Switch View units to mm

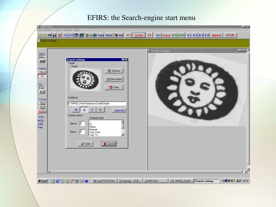pyautogui.click(x=42, y=61)
